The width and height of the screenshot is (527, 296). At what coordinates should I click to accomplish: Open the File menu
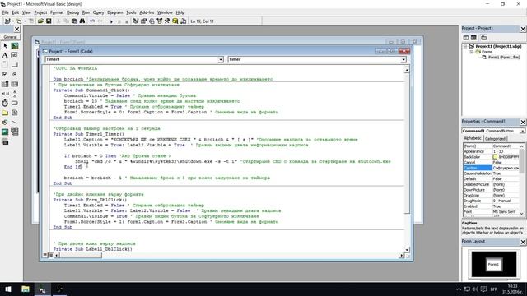tap(6, 12)
